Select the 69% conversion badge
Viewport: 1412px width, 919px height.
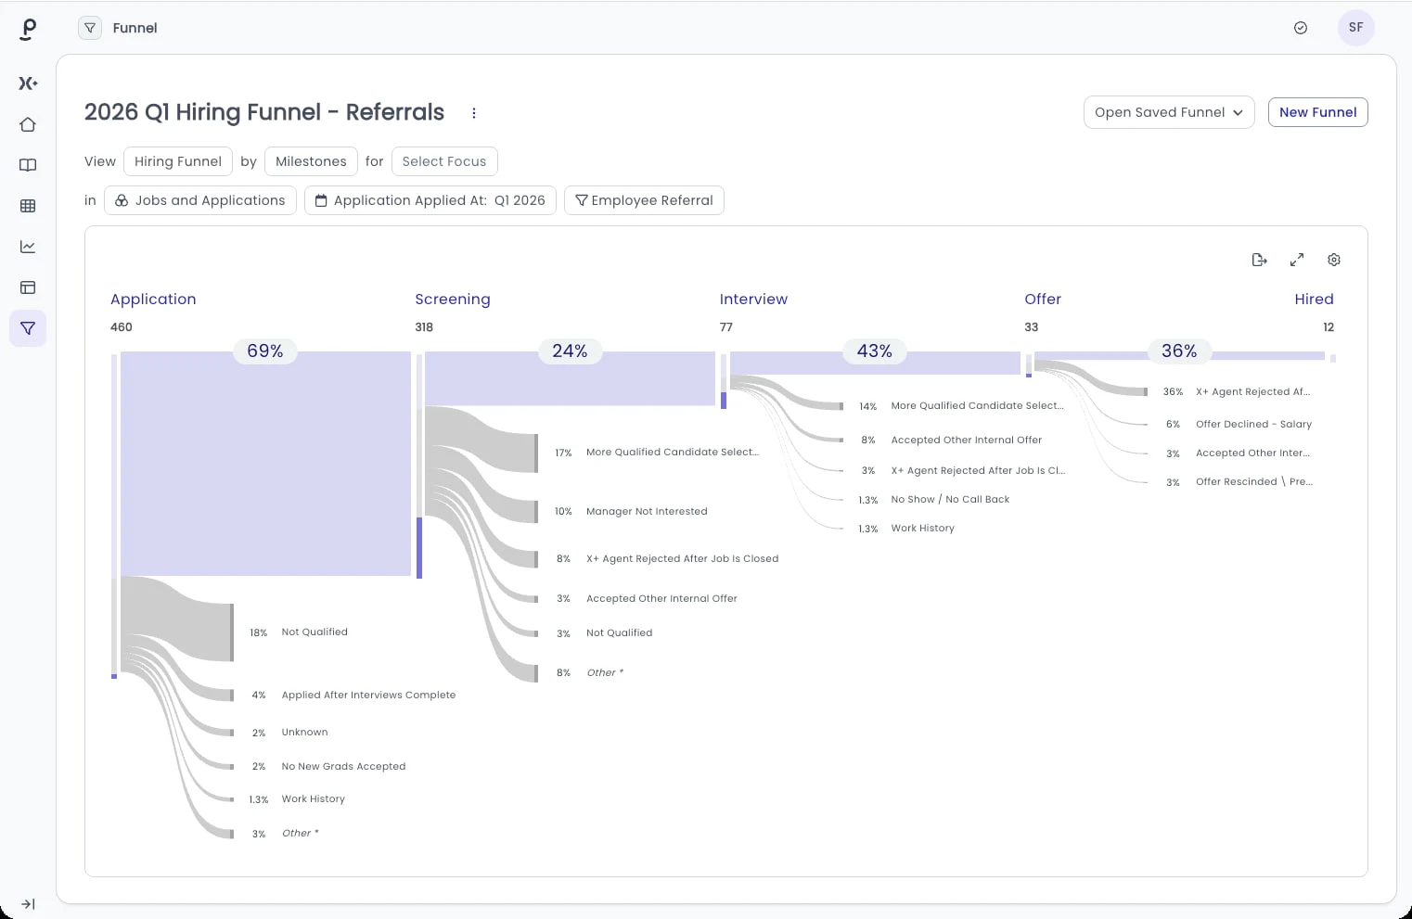pos(265,351)
